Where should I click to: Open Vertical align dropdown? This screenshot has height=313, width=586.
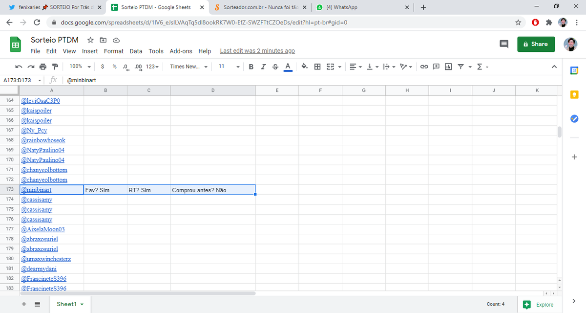[x=373, y=67]
